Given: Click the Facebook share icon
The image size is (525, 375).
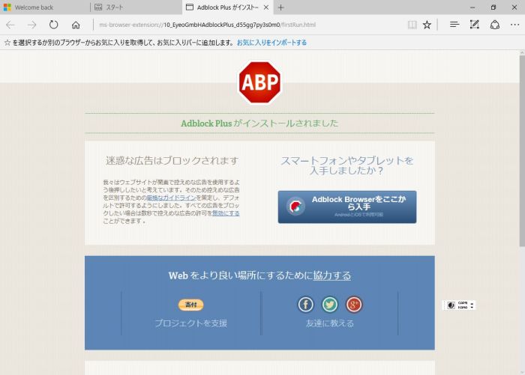Looking at the screenshot, I should coord(305,305).
